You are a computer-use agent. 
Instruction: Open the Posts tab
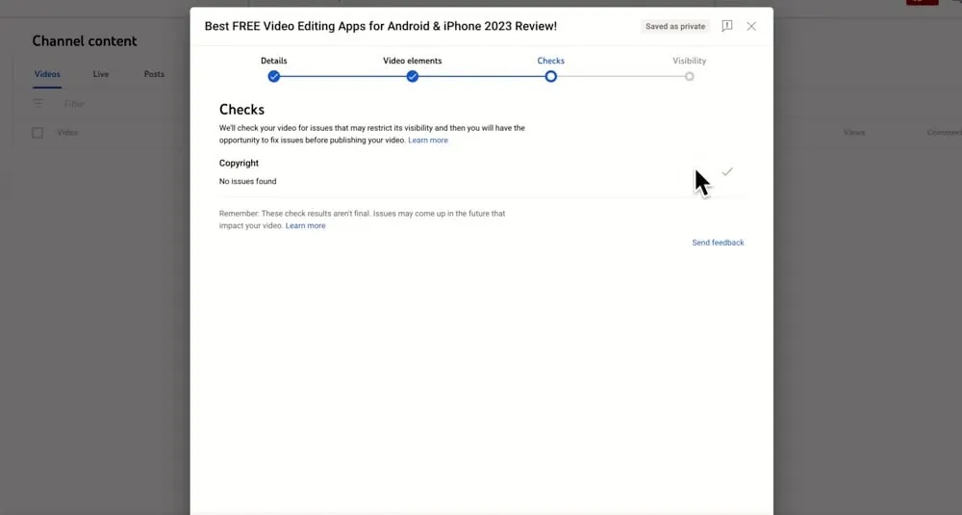pos(154,74)
